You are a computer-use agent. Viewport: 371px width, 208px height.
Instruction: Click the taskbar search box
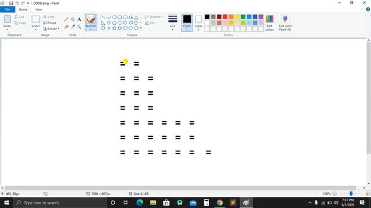tap(60, 203)
